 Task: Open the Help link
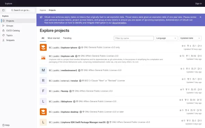(6, 125)
